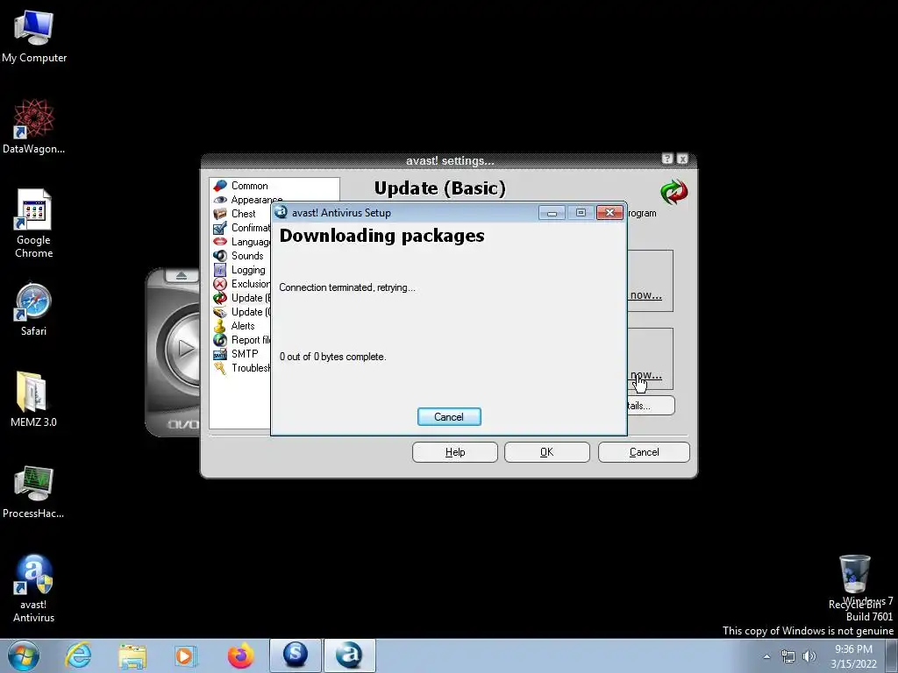Open avast! Antivirus desktop shortcut

(x=34, y=589)
